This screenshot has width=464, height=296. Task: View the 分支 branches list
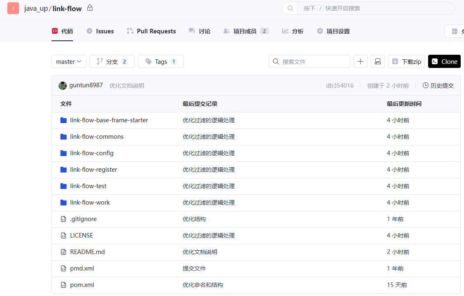112,61
